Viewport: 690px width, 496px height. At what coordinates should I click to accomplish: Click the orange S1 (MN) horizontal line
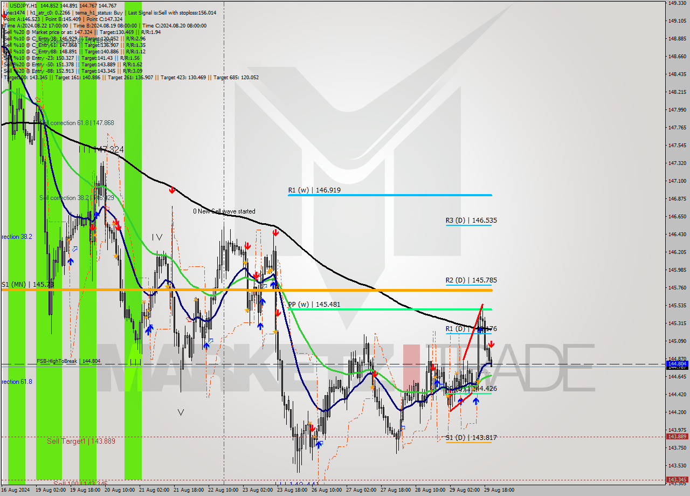(246, 290)
